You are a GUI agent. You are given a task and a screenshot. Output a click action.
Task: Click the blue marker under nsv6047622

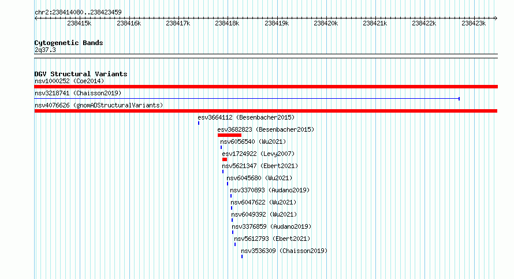pyautogui.click(x=232, y=208)
